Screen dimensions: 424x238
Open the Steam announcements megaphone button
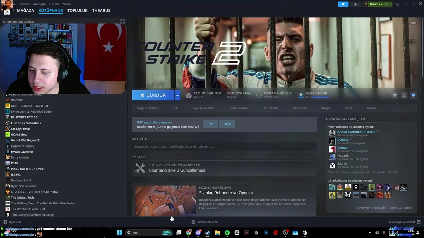click(343, 4)
